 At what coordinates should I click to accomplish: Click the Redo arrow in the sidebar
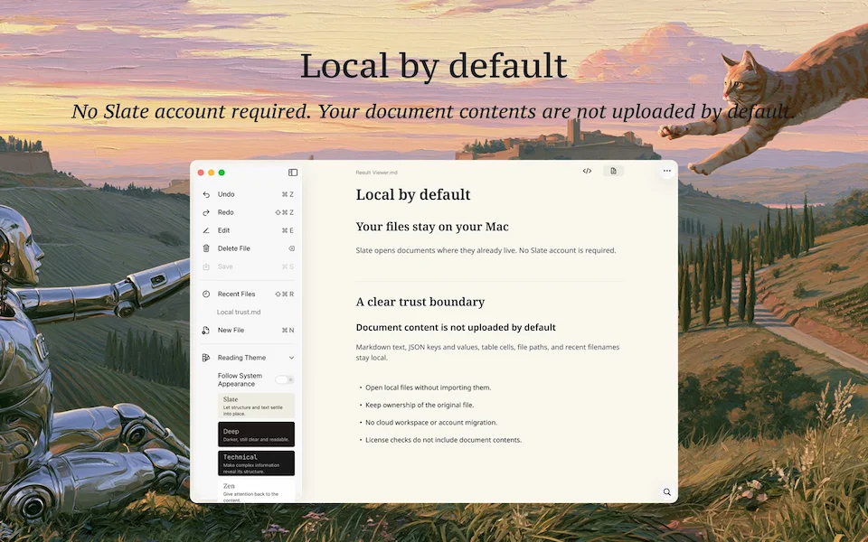(206, 212)
